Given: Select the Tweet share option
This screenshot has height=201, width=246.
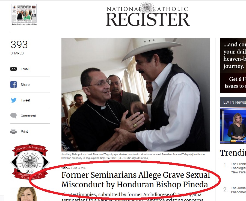Looking at the screenshot, I should [x=25, y=100].
